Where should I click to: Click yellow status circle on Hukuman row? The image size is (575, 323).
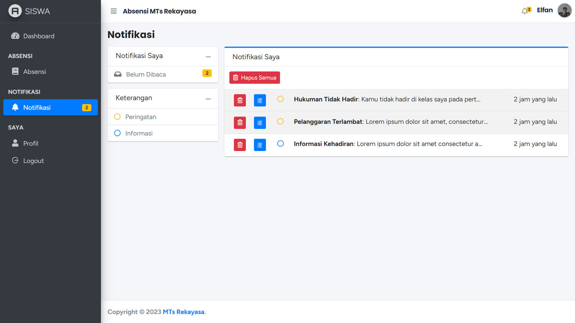click(x=280, y=99)
